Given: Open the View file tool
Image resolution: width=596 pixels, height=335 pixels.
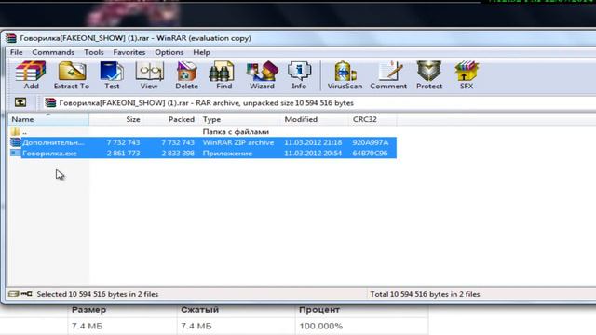Looking at the screenshot, I should 149,75.
